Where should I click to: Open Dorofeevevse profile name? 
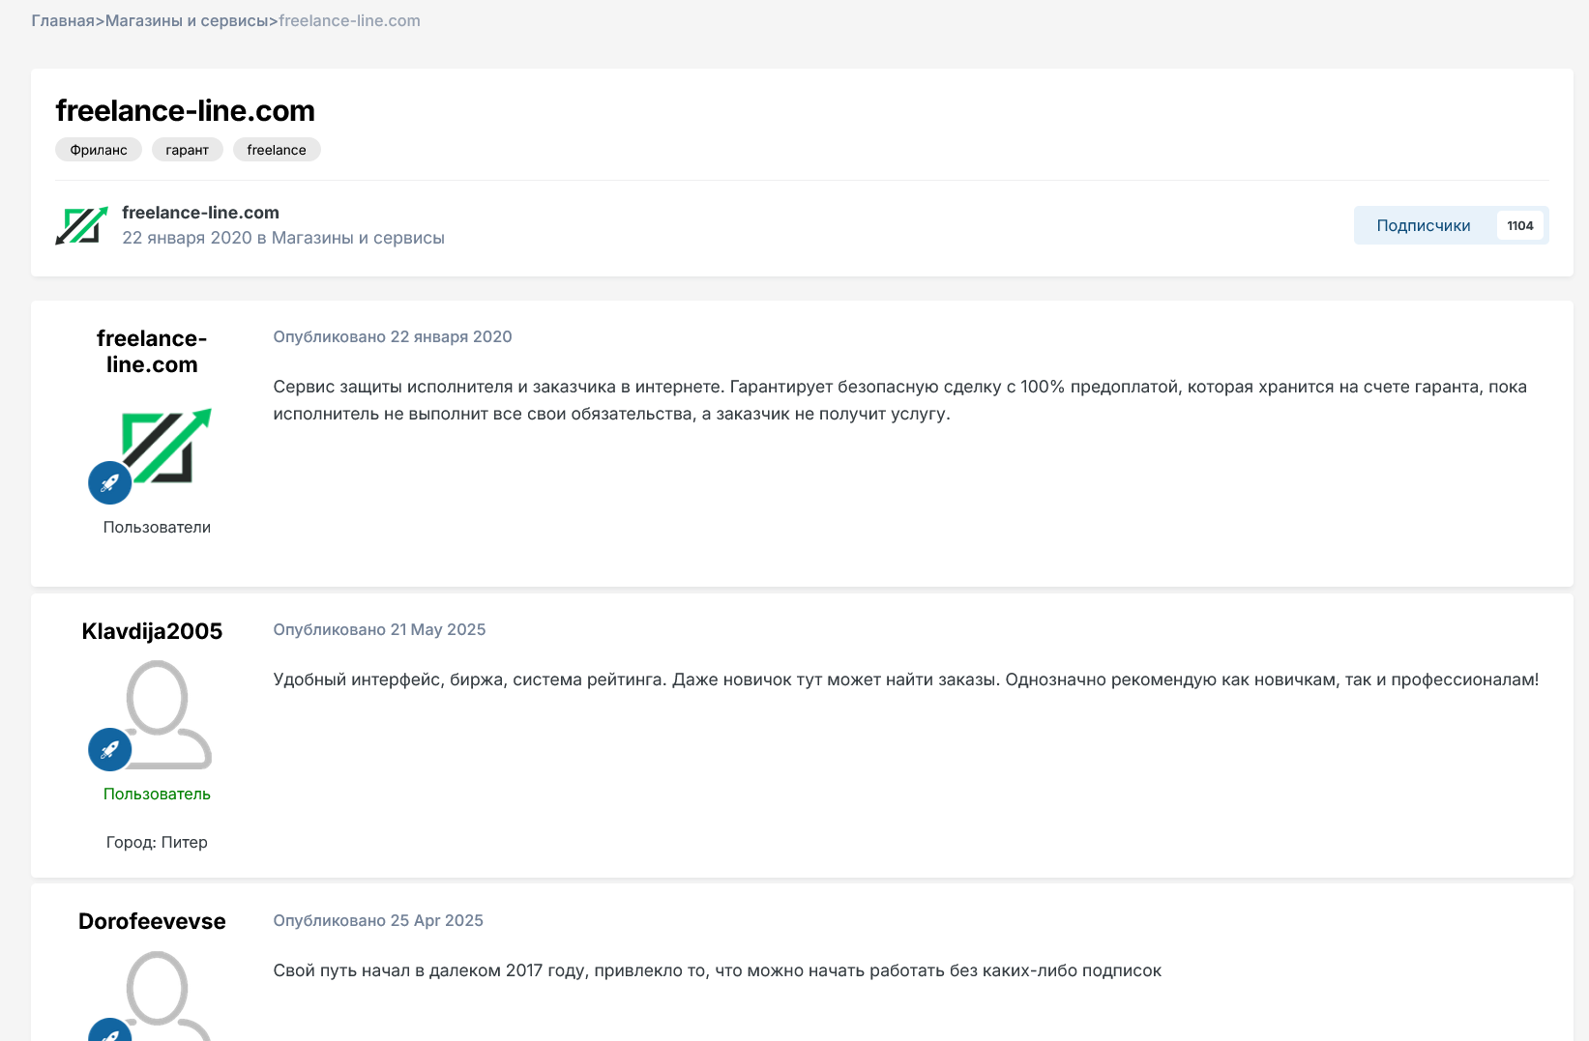click(152, 921)
